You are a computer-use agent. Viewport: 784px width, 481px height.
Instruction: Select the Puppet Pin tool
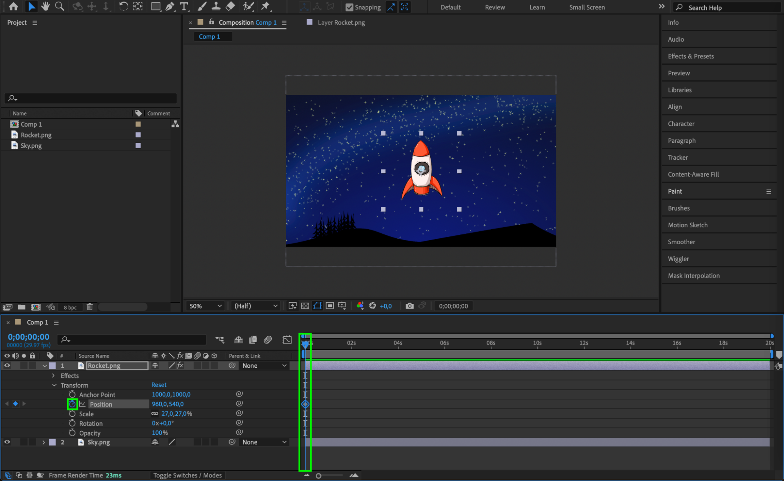coord(266,6)
